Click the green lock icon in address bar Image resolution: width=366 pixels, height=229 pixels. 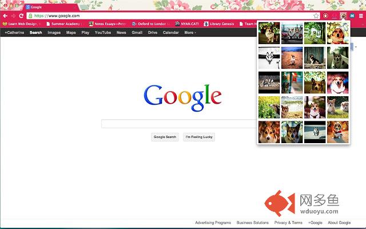(x=30, y=15)
